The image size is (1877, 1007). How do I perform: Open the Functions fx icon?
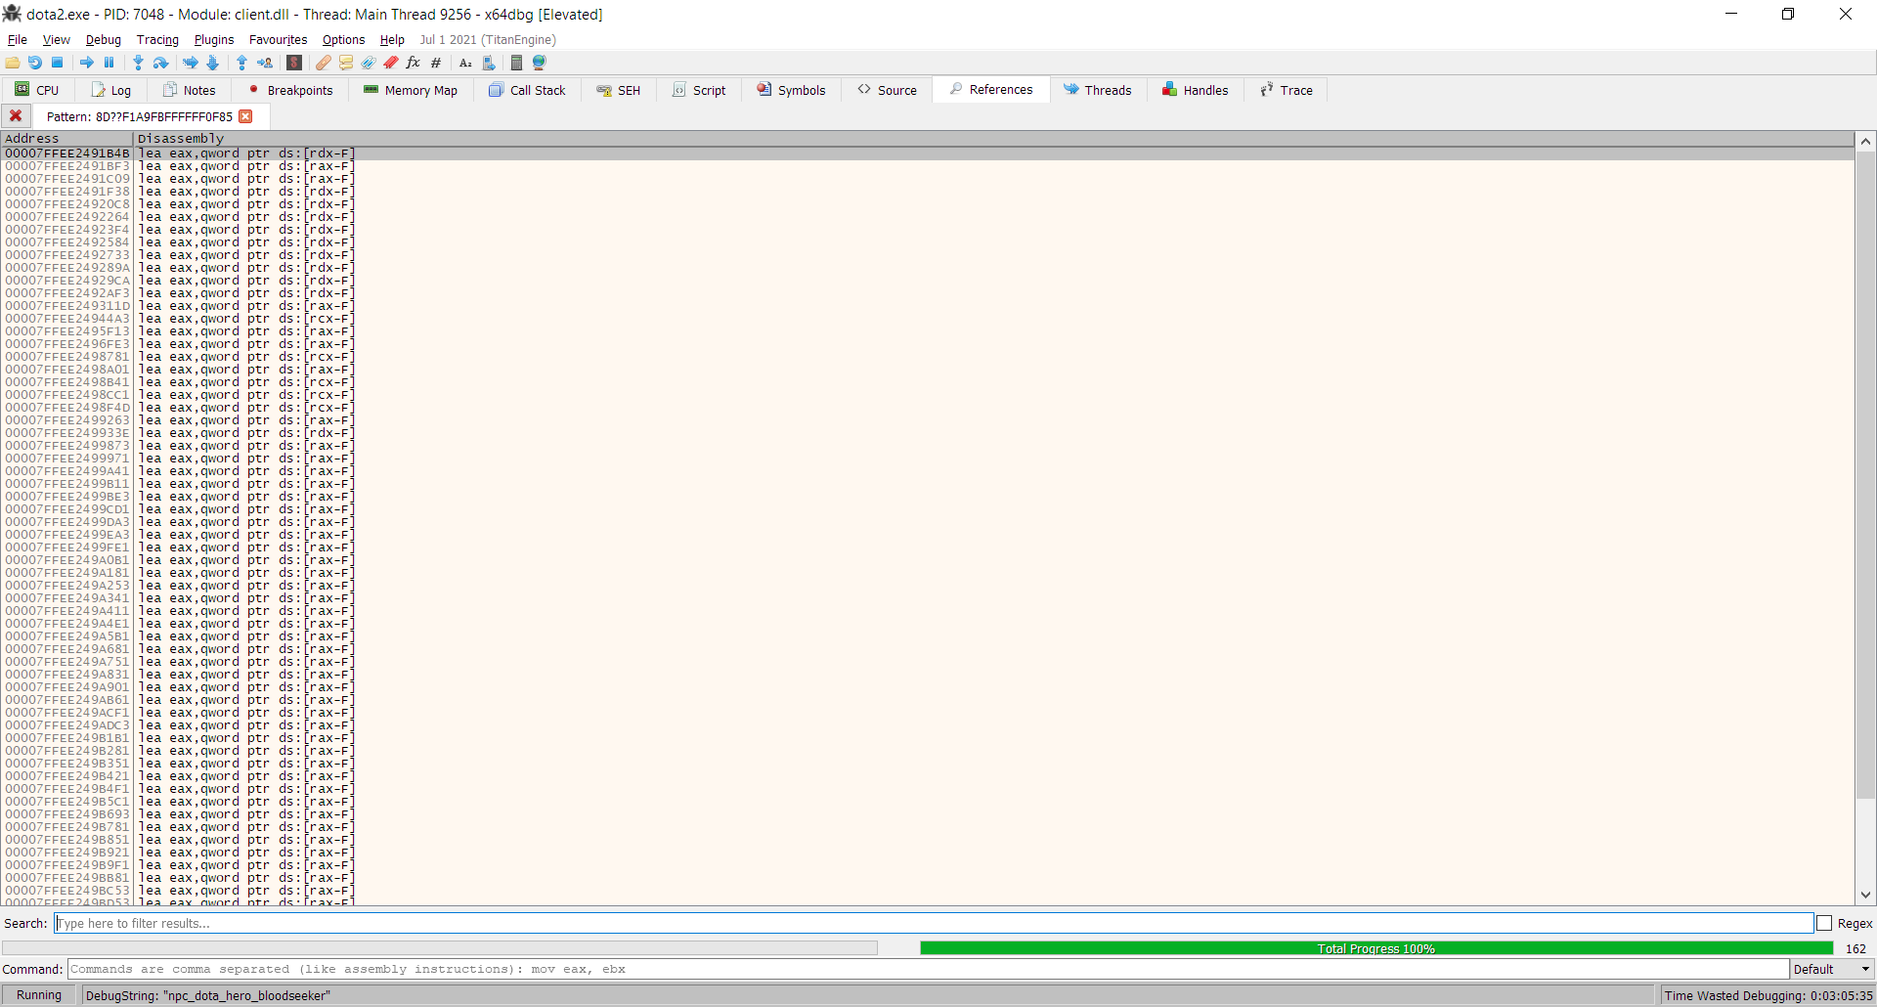coord(414,63)
